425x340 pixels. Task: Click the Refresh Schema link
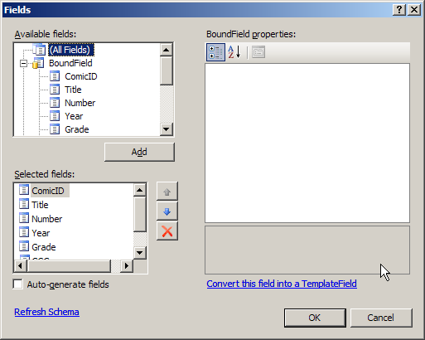click(x=47, y=312)
